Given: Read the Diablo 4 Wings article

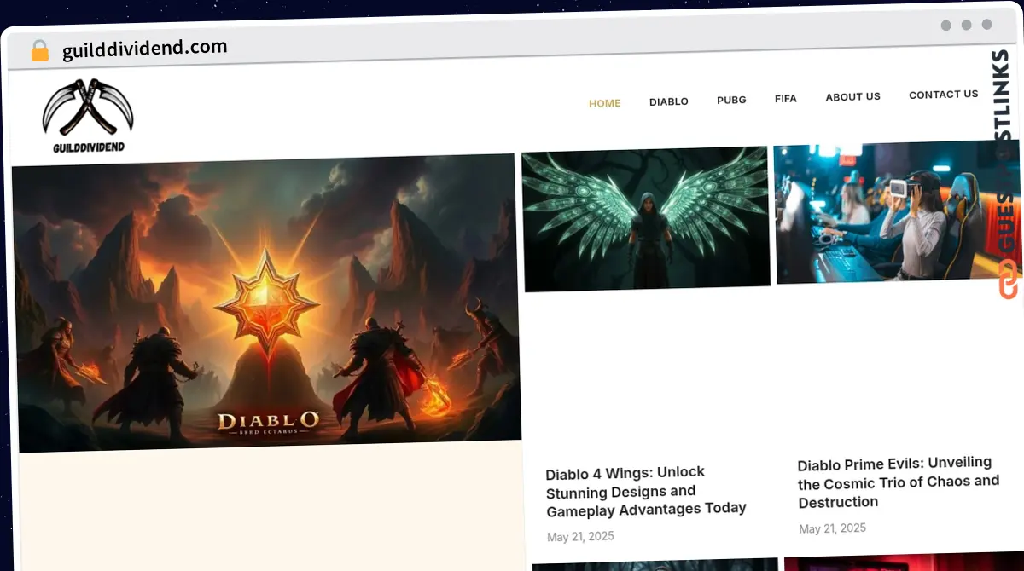Looking at the screenshot, I should (646, 491).
